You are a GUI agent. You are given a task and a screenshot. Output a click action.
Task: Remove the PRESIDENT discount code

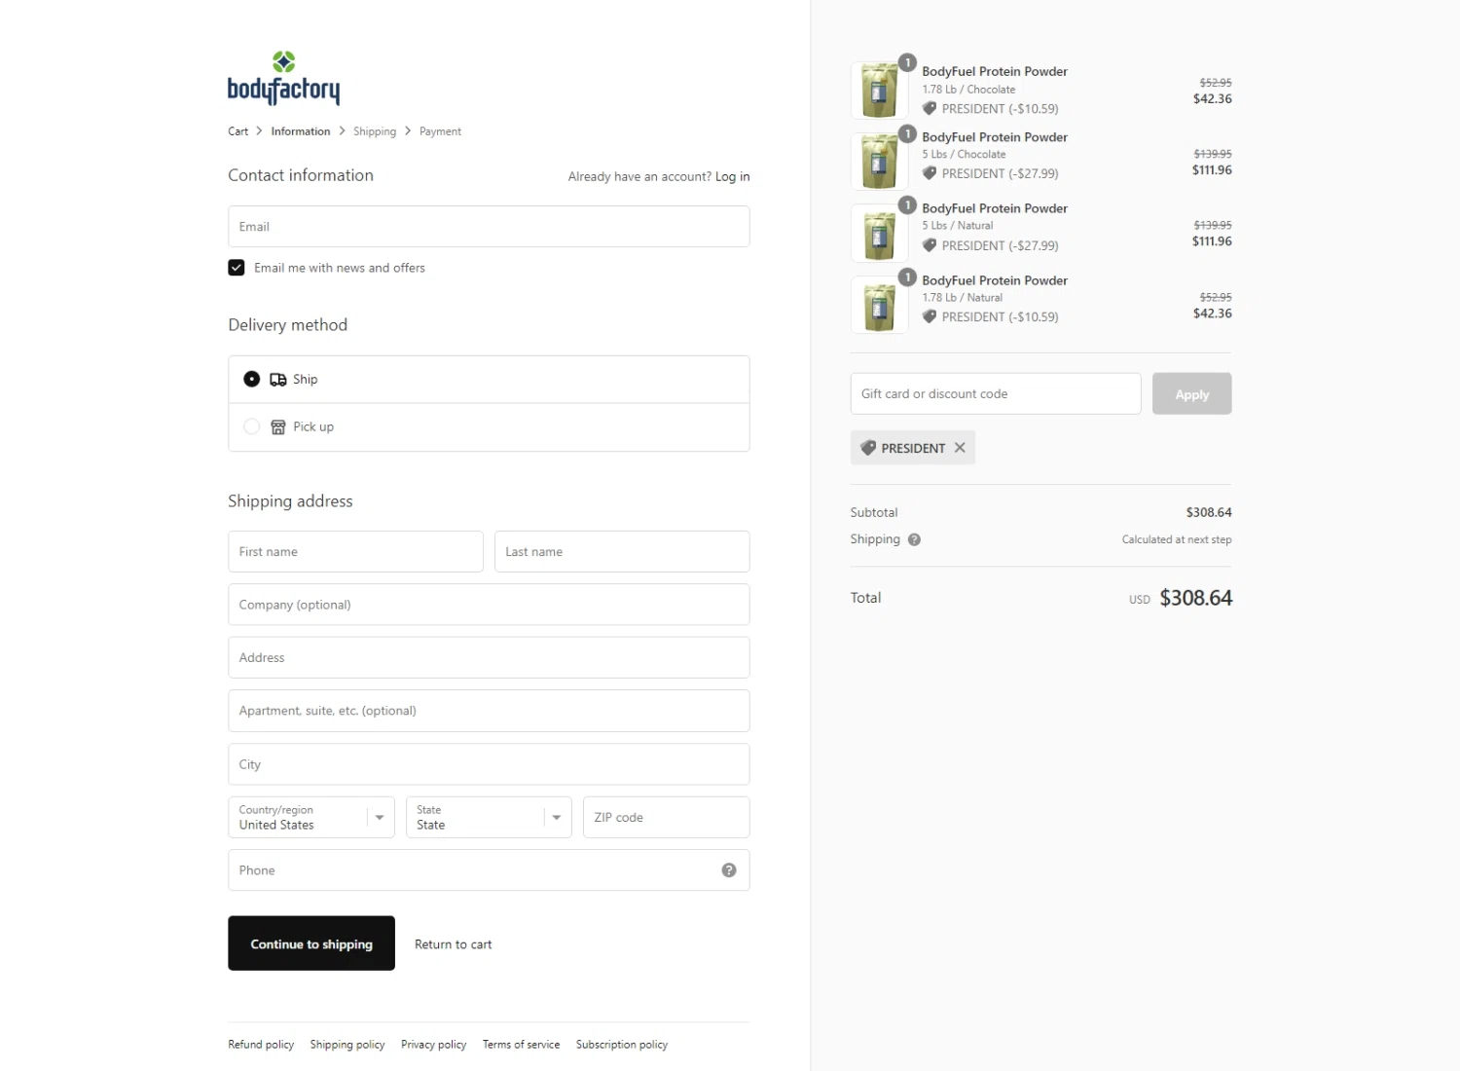pos(960,448)
